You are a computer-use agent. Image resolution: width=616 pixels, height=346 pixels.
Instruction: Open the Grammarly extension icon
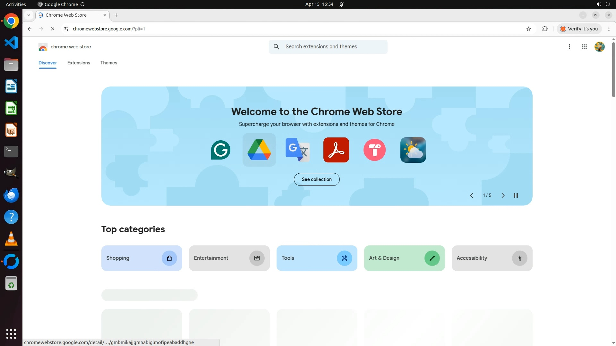221,150
